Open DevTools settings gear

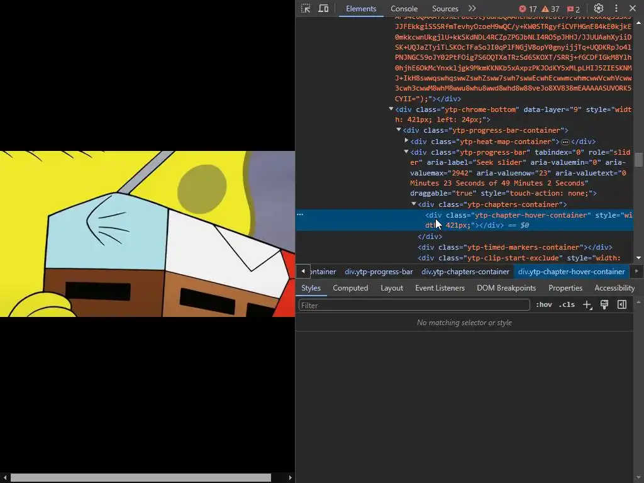[x=599, y=8]
